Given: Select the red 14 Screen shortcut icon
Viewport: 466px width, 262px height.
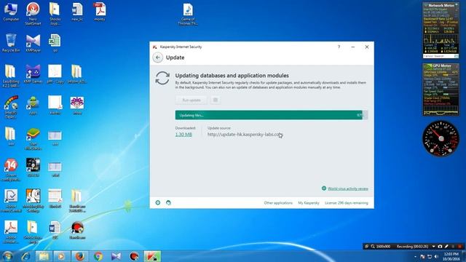Looking at the screenshot, I should point(11,170).
